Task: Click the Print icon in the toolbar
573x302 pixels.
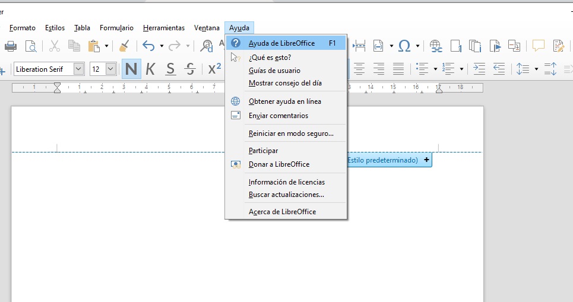Action: (x=11, y=46)
